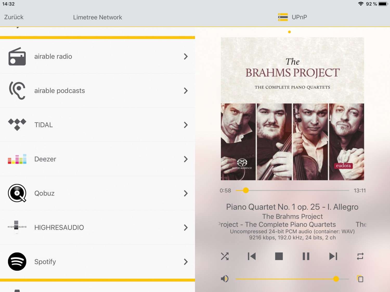390x292 pixels.
Task: Expand HIGHRESAUDIO with its chevron
Action: (x=186, y=228)
